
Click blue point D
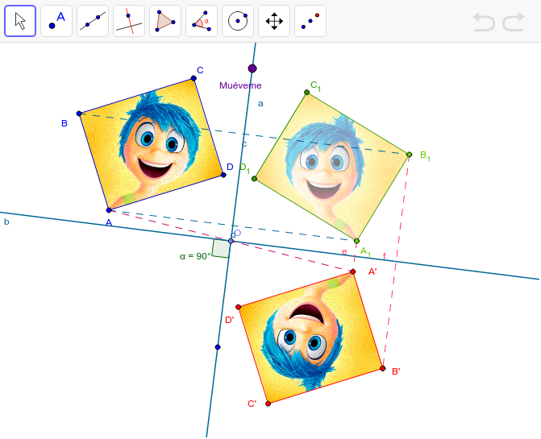(x=223, y=175)
